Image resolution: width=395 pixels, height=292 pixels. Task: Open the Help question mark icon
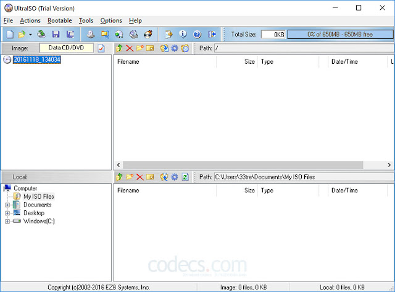coord(197,34)
